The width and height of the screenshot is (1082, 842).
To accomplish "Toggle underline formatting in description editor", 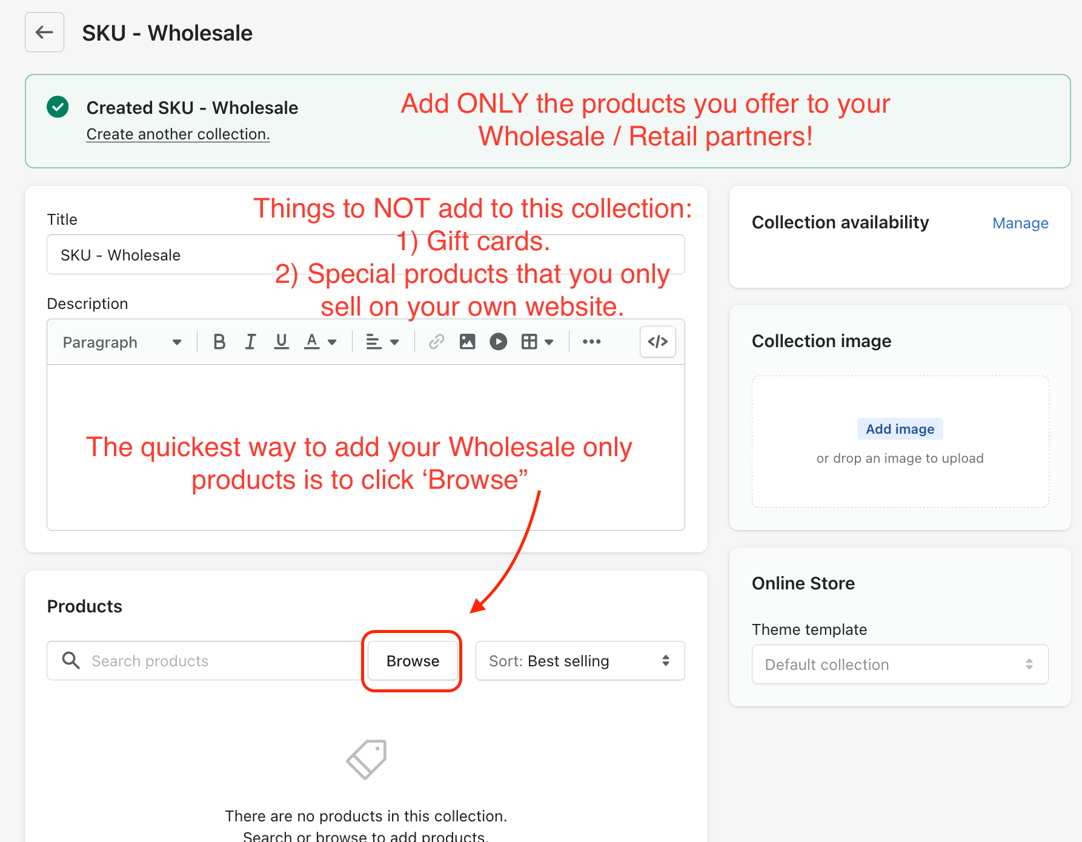I will coord(281,342).
